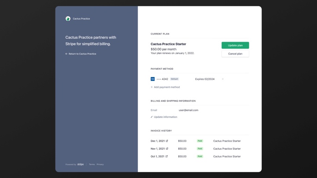Click the pencil icon beside Update information

[x=152, y=117]
